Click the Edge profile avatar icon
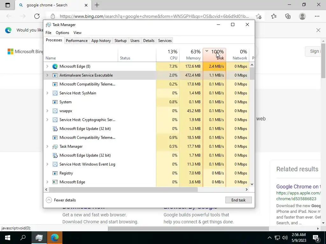Viewport: 326px width, 244px height. click(302, 16)
